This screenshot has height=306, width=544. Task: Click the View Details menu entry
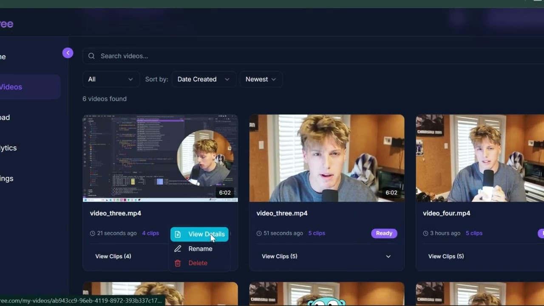207,234
